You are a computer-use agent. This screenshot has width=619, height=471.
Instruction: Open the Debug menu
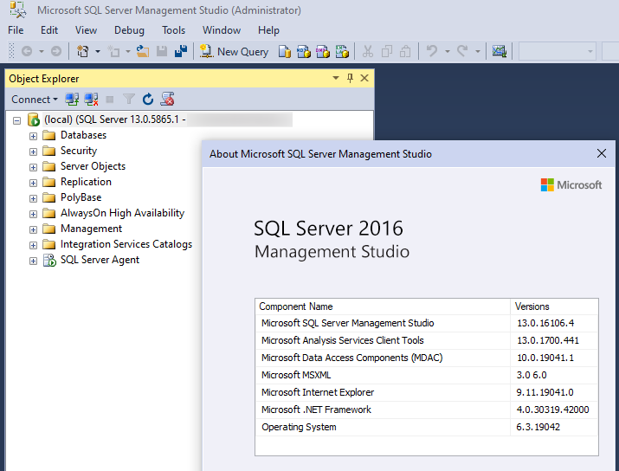coord(129,30)
